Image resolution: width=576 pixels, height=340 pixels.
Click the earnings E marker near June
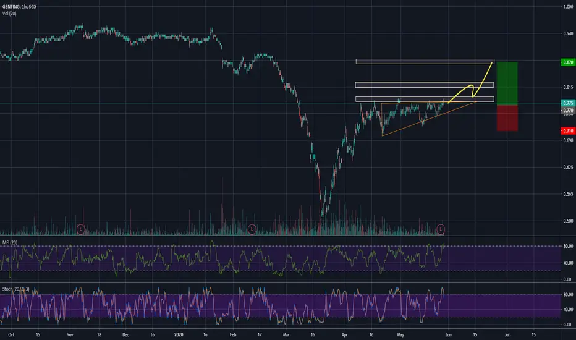441,229
